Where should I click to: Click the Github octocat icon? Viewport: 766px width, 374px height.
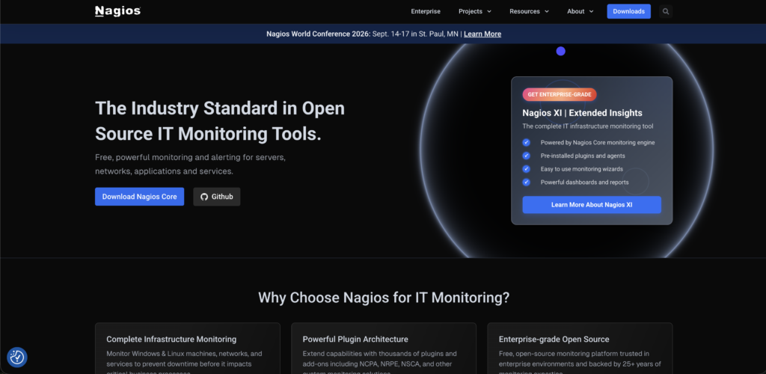pos(204,197)
